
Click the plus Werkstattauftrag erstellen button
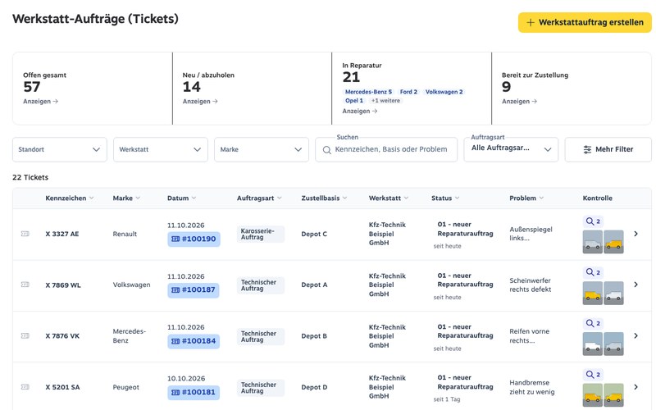point(585,22)
